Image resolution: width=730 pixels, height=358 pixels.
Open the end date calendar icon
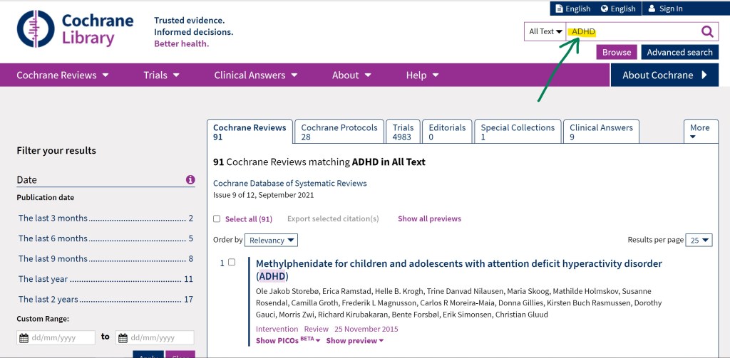click(123, 337)
